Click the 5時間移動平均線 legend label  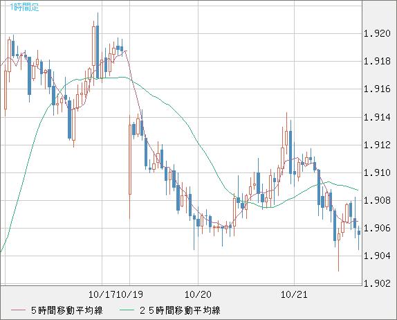(x=67, y=310)
